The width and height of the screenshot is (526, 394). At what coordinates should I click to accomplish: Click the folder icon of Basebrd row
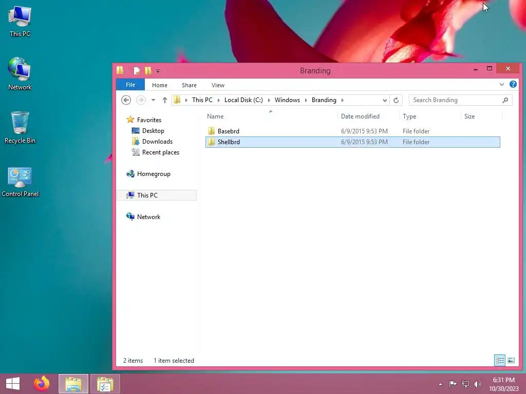211,131
